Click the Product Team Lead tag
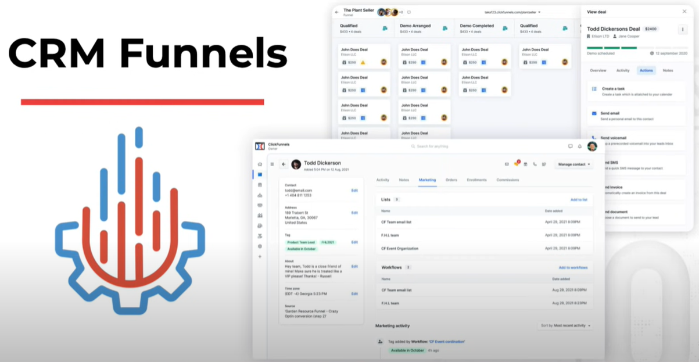This screenshot has width=699, height=362. [302, 242]
